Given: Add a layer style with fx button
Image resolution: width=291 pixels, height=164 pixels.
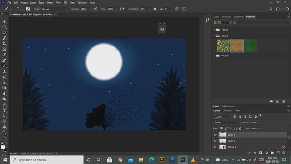Looking at the screenshot, I should pos(255,153).
